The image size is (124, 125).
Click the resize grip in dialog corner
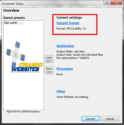click(x=121, y=122)
